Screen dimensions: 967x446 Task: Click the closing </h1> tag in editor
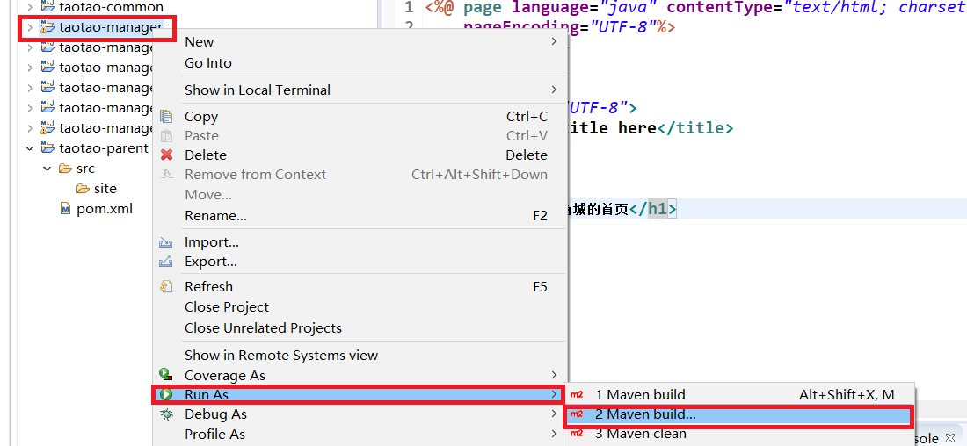(652, 209)
